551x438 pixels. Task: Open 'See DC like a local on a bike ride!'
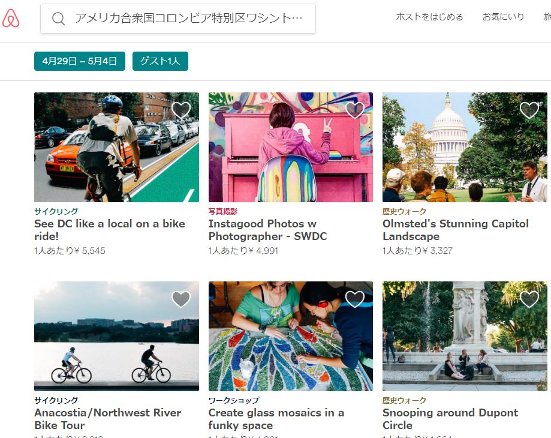(110, 230)
